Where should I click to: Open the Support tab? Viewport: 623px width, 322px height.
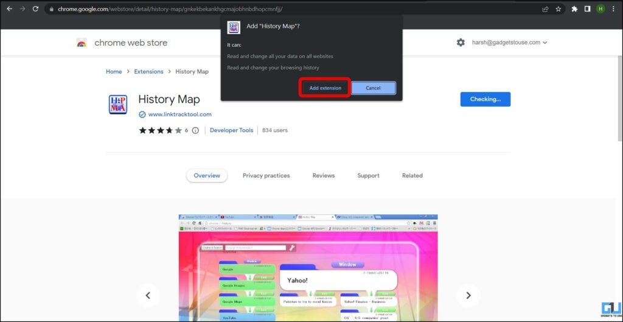click(368, 176)
